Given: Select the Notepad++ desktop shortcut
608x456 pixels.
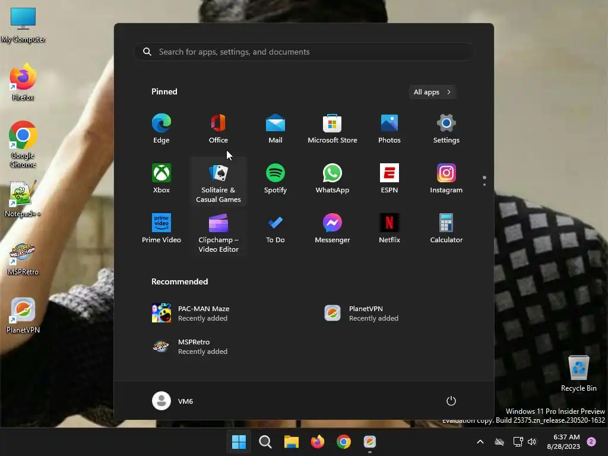Looking at the screenshot, I should (23, 198).
